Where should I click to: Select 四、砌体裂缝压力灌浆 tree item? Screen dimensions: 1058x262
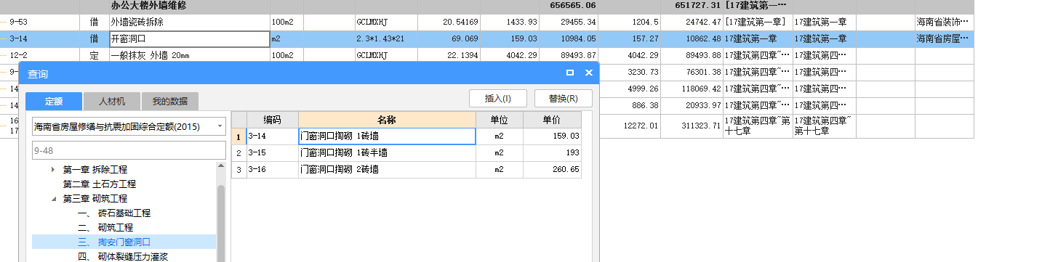[122, 257]
